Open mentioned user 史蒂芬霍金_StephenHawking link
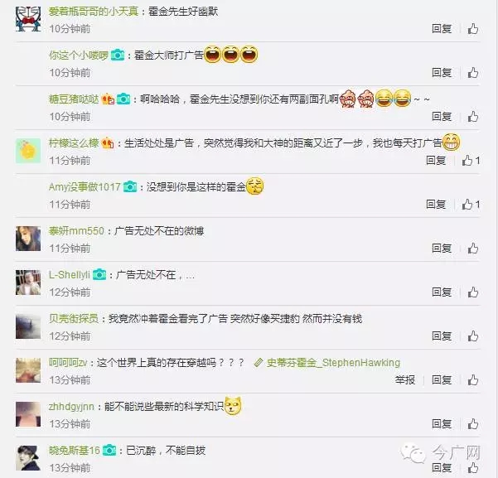 pos(326,362)
